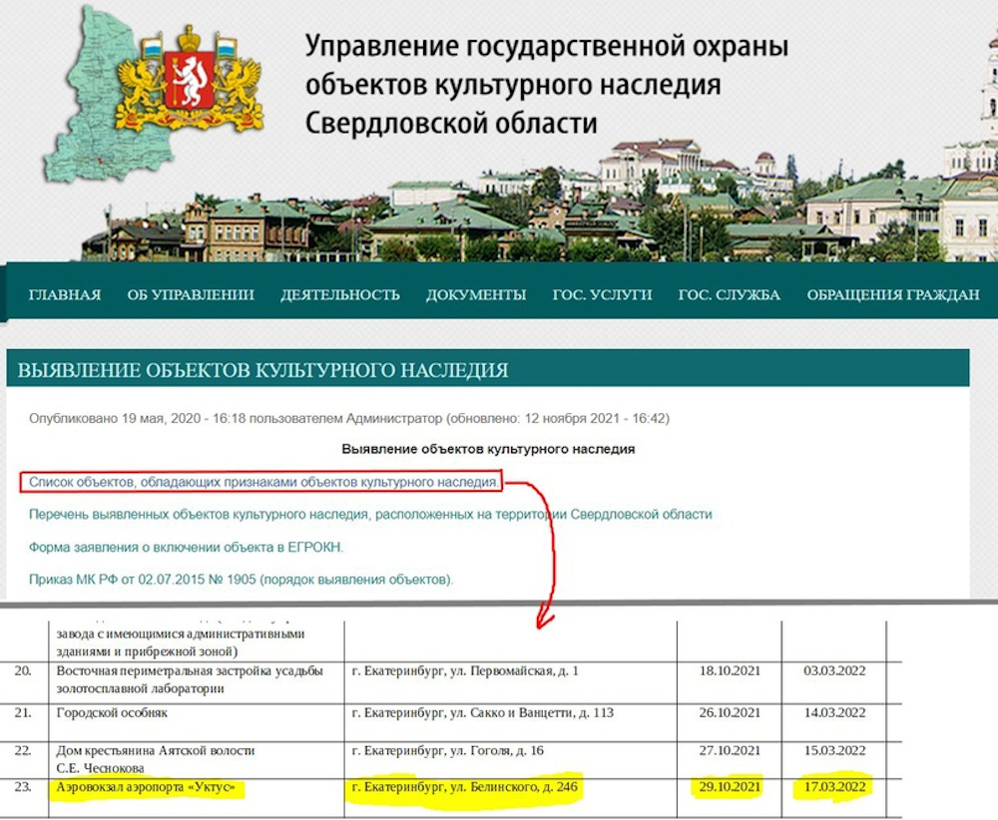Screen dimensions: 998x820
Task: Click heading ВЫЯВЛЕНИЕ ОБЪЕКТОВ КУЛЬТУРНОГО НАСЛЕДИЯ
Action: coord(262,370)
